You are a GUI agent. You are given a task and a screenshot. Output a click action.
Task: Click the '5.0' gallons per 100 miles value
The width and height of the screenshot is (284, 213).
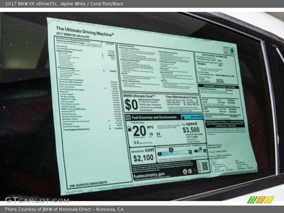pos(136,143)
